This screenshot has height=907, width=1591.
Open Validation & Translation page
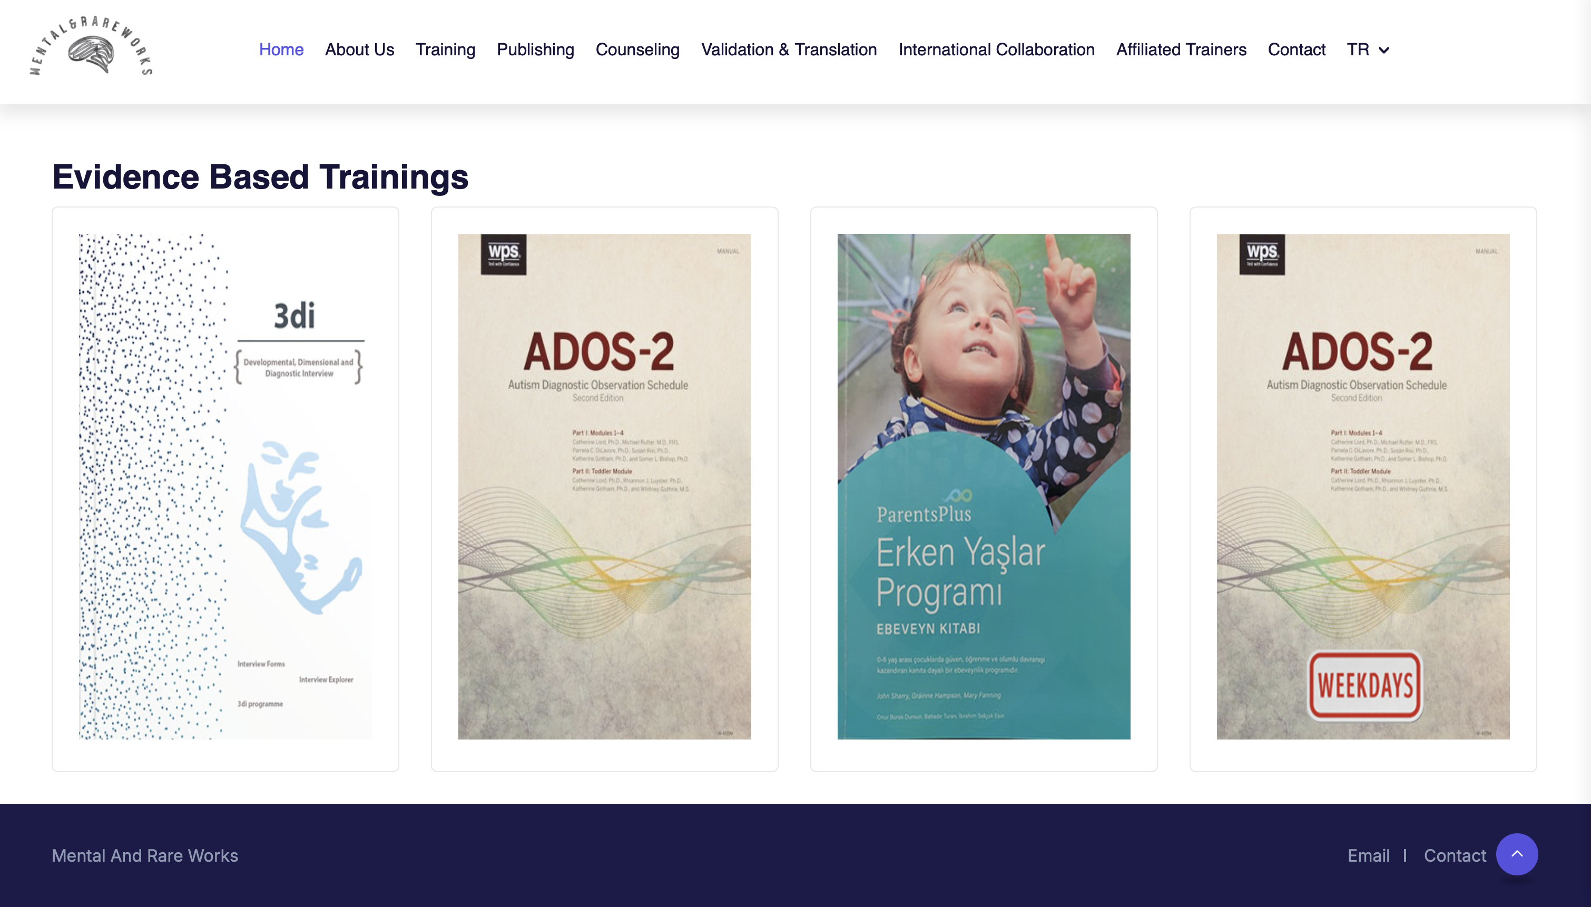[x=789, y=50]
